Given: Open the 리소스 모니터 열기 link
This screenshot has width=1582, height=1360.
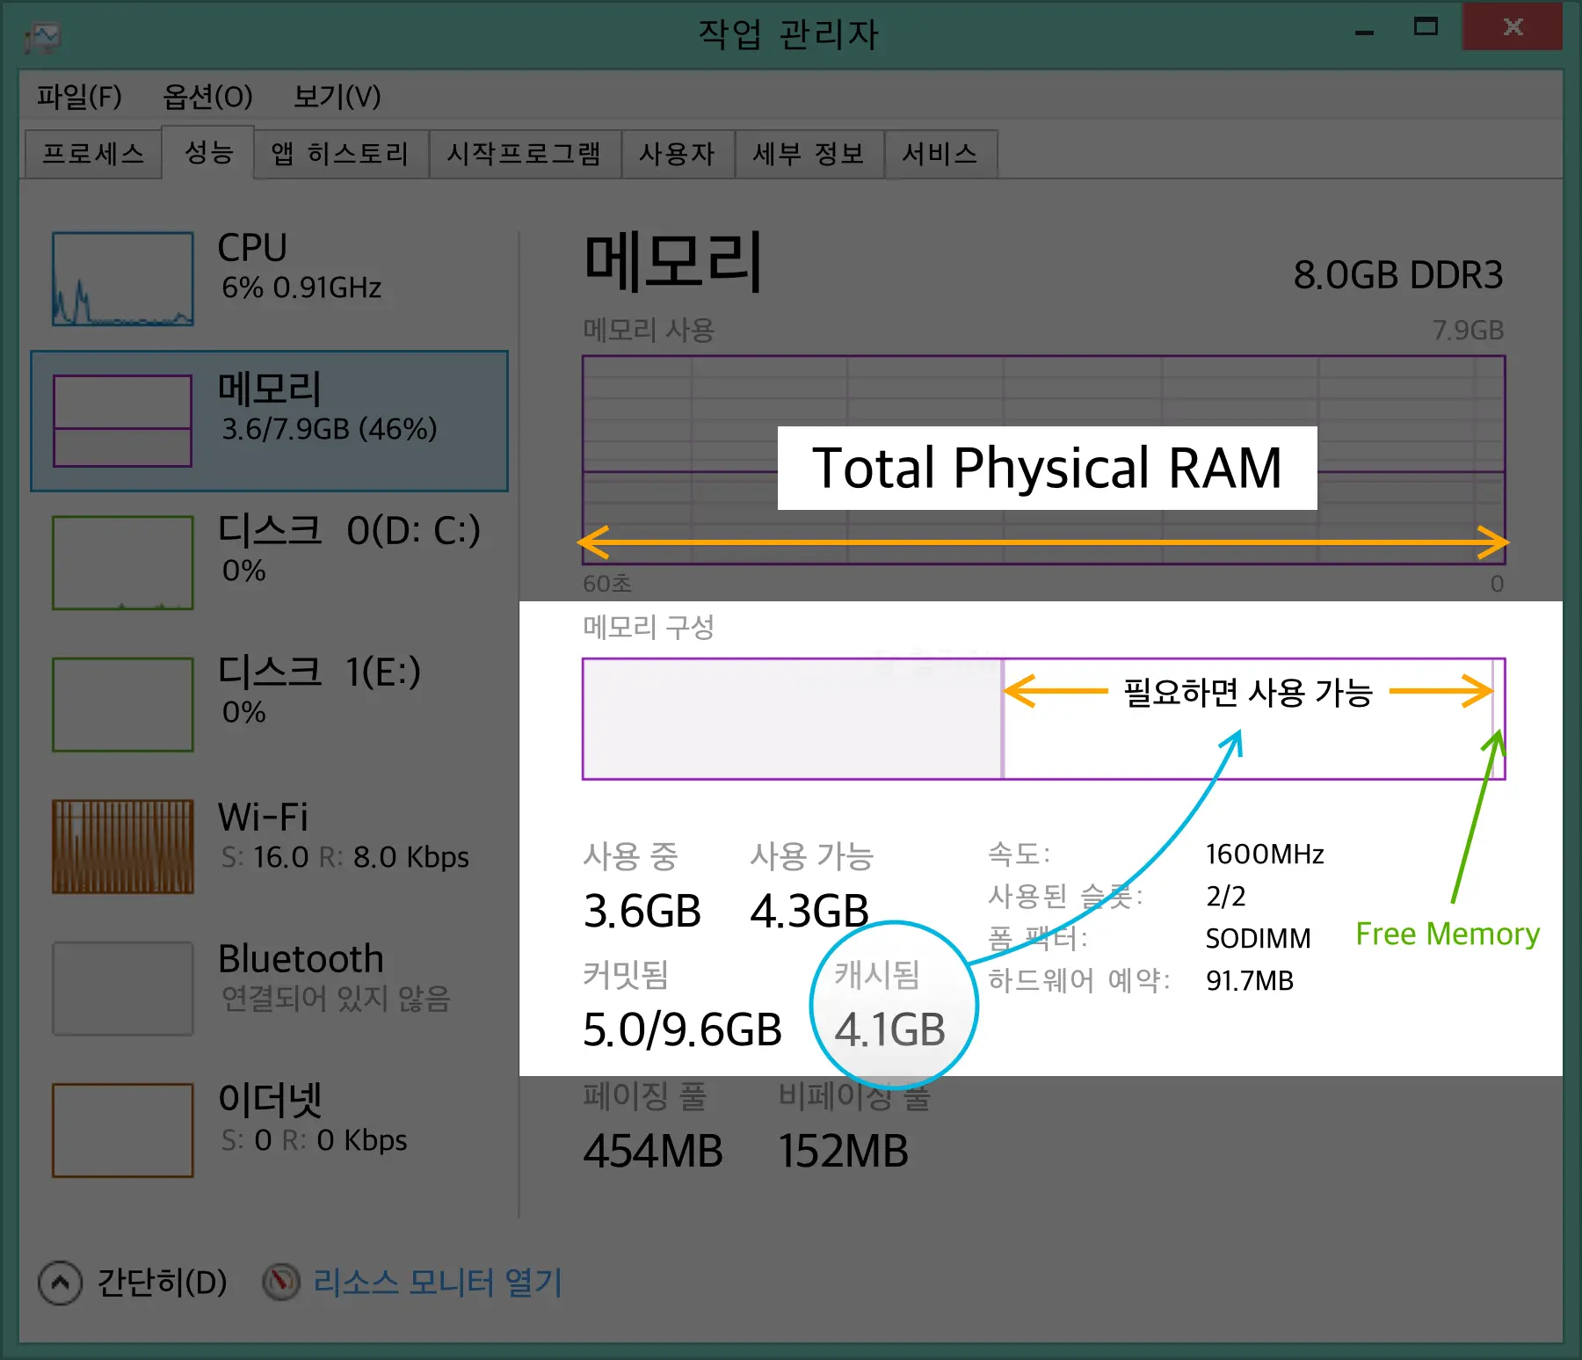Looking at the screenshot, I should point(438,1282).
